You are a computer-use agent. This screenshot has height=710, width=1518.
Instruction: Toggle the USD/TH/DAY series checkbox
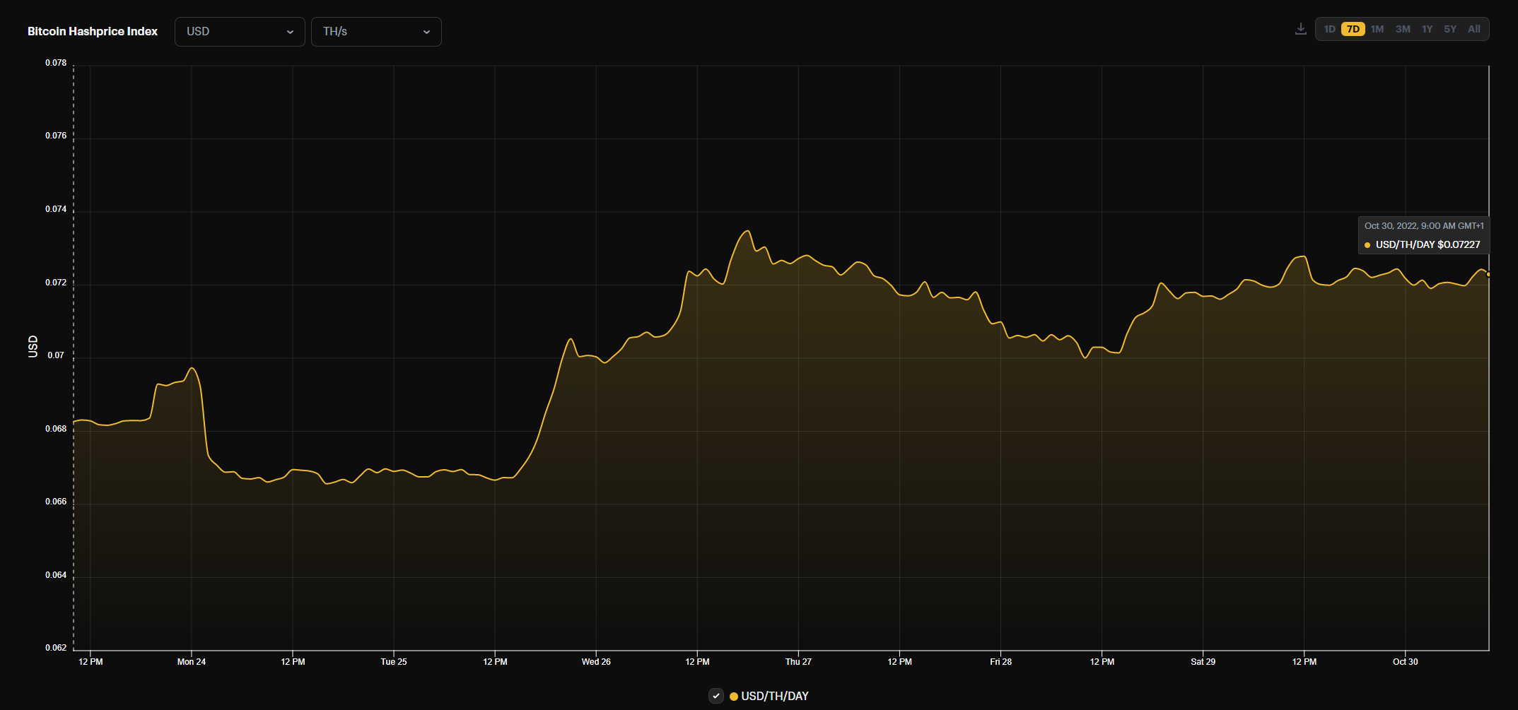[x=716, y=696]
